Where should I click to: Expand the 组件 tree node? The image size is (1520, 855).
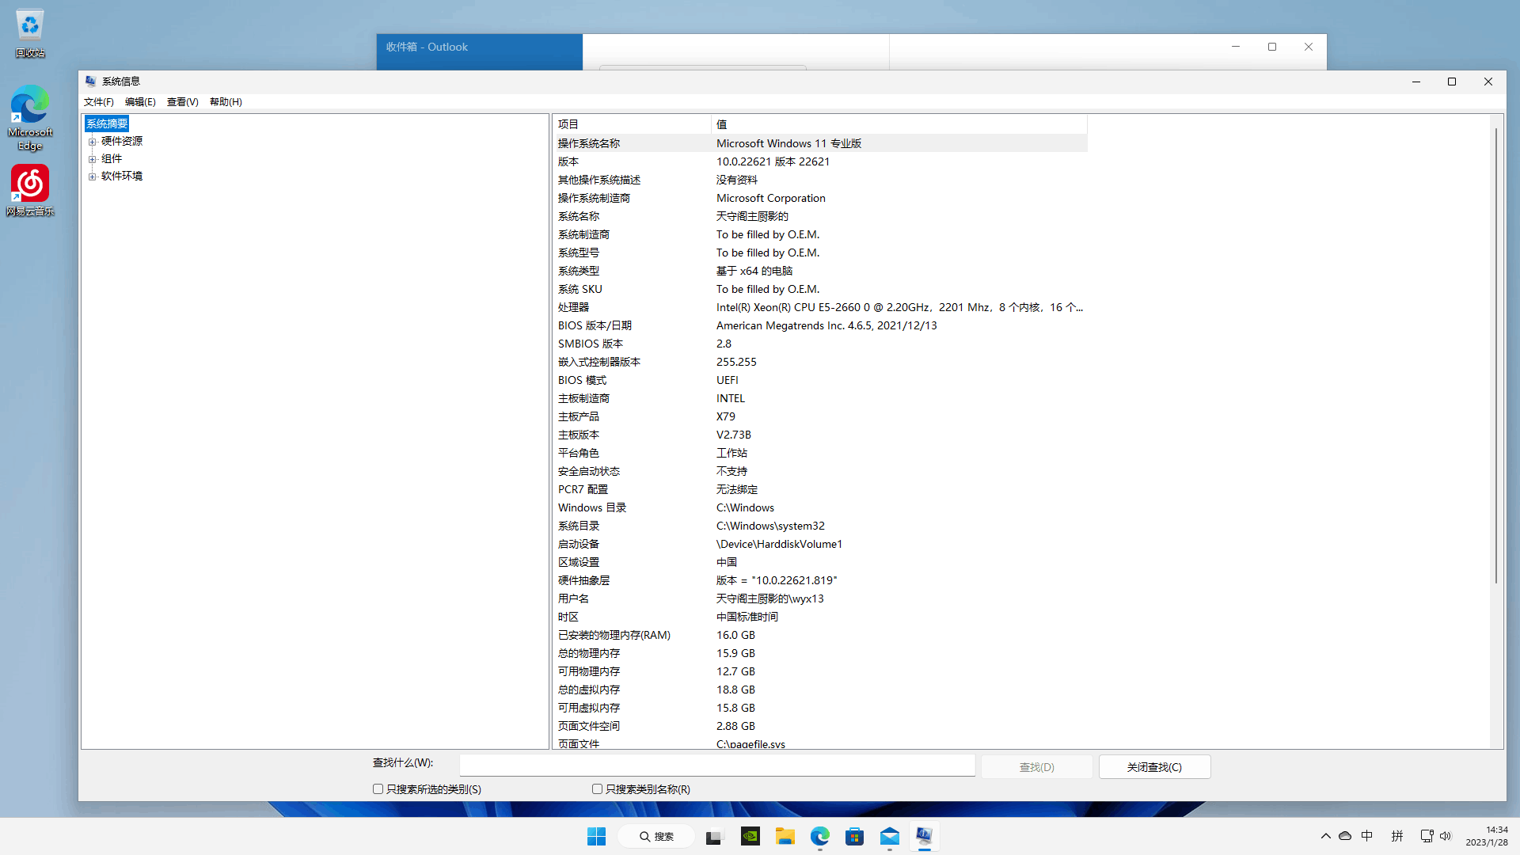click(x=92, y=159)
